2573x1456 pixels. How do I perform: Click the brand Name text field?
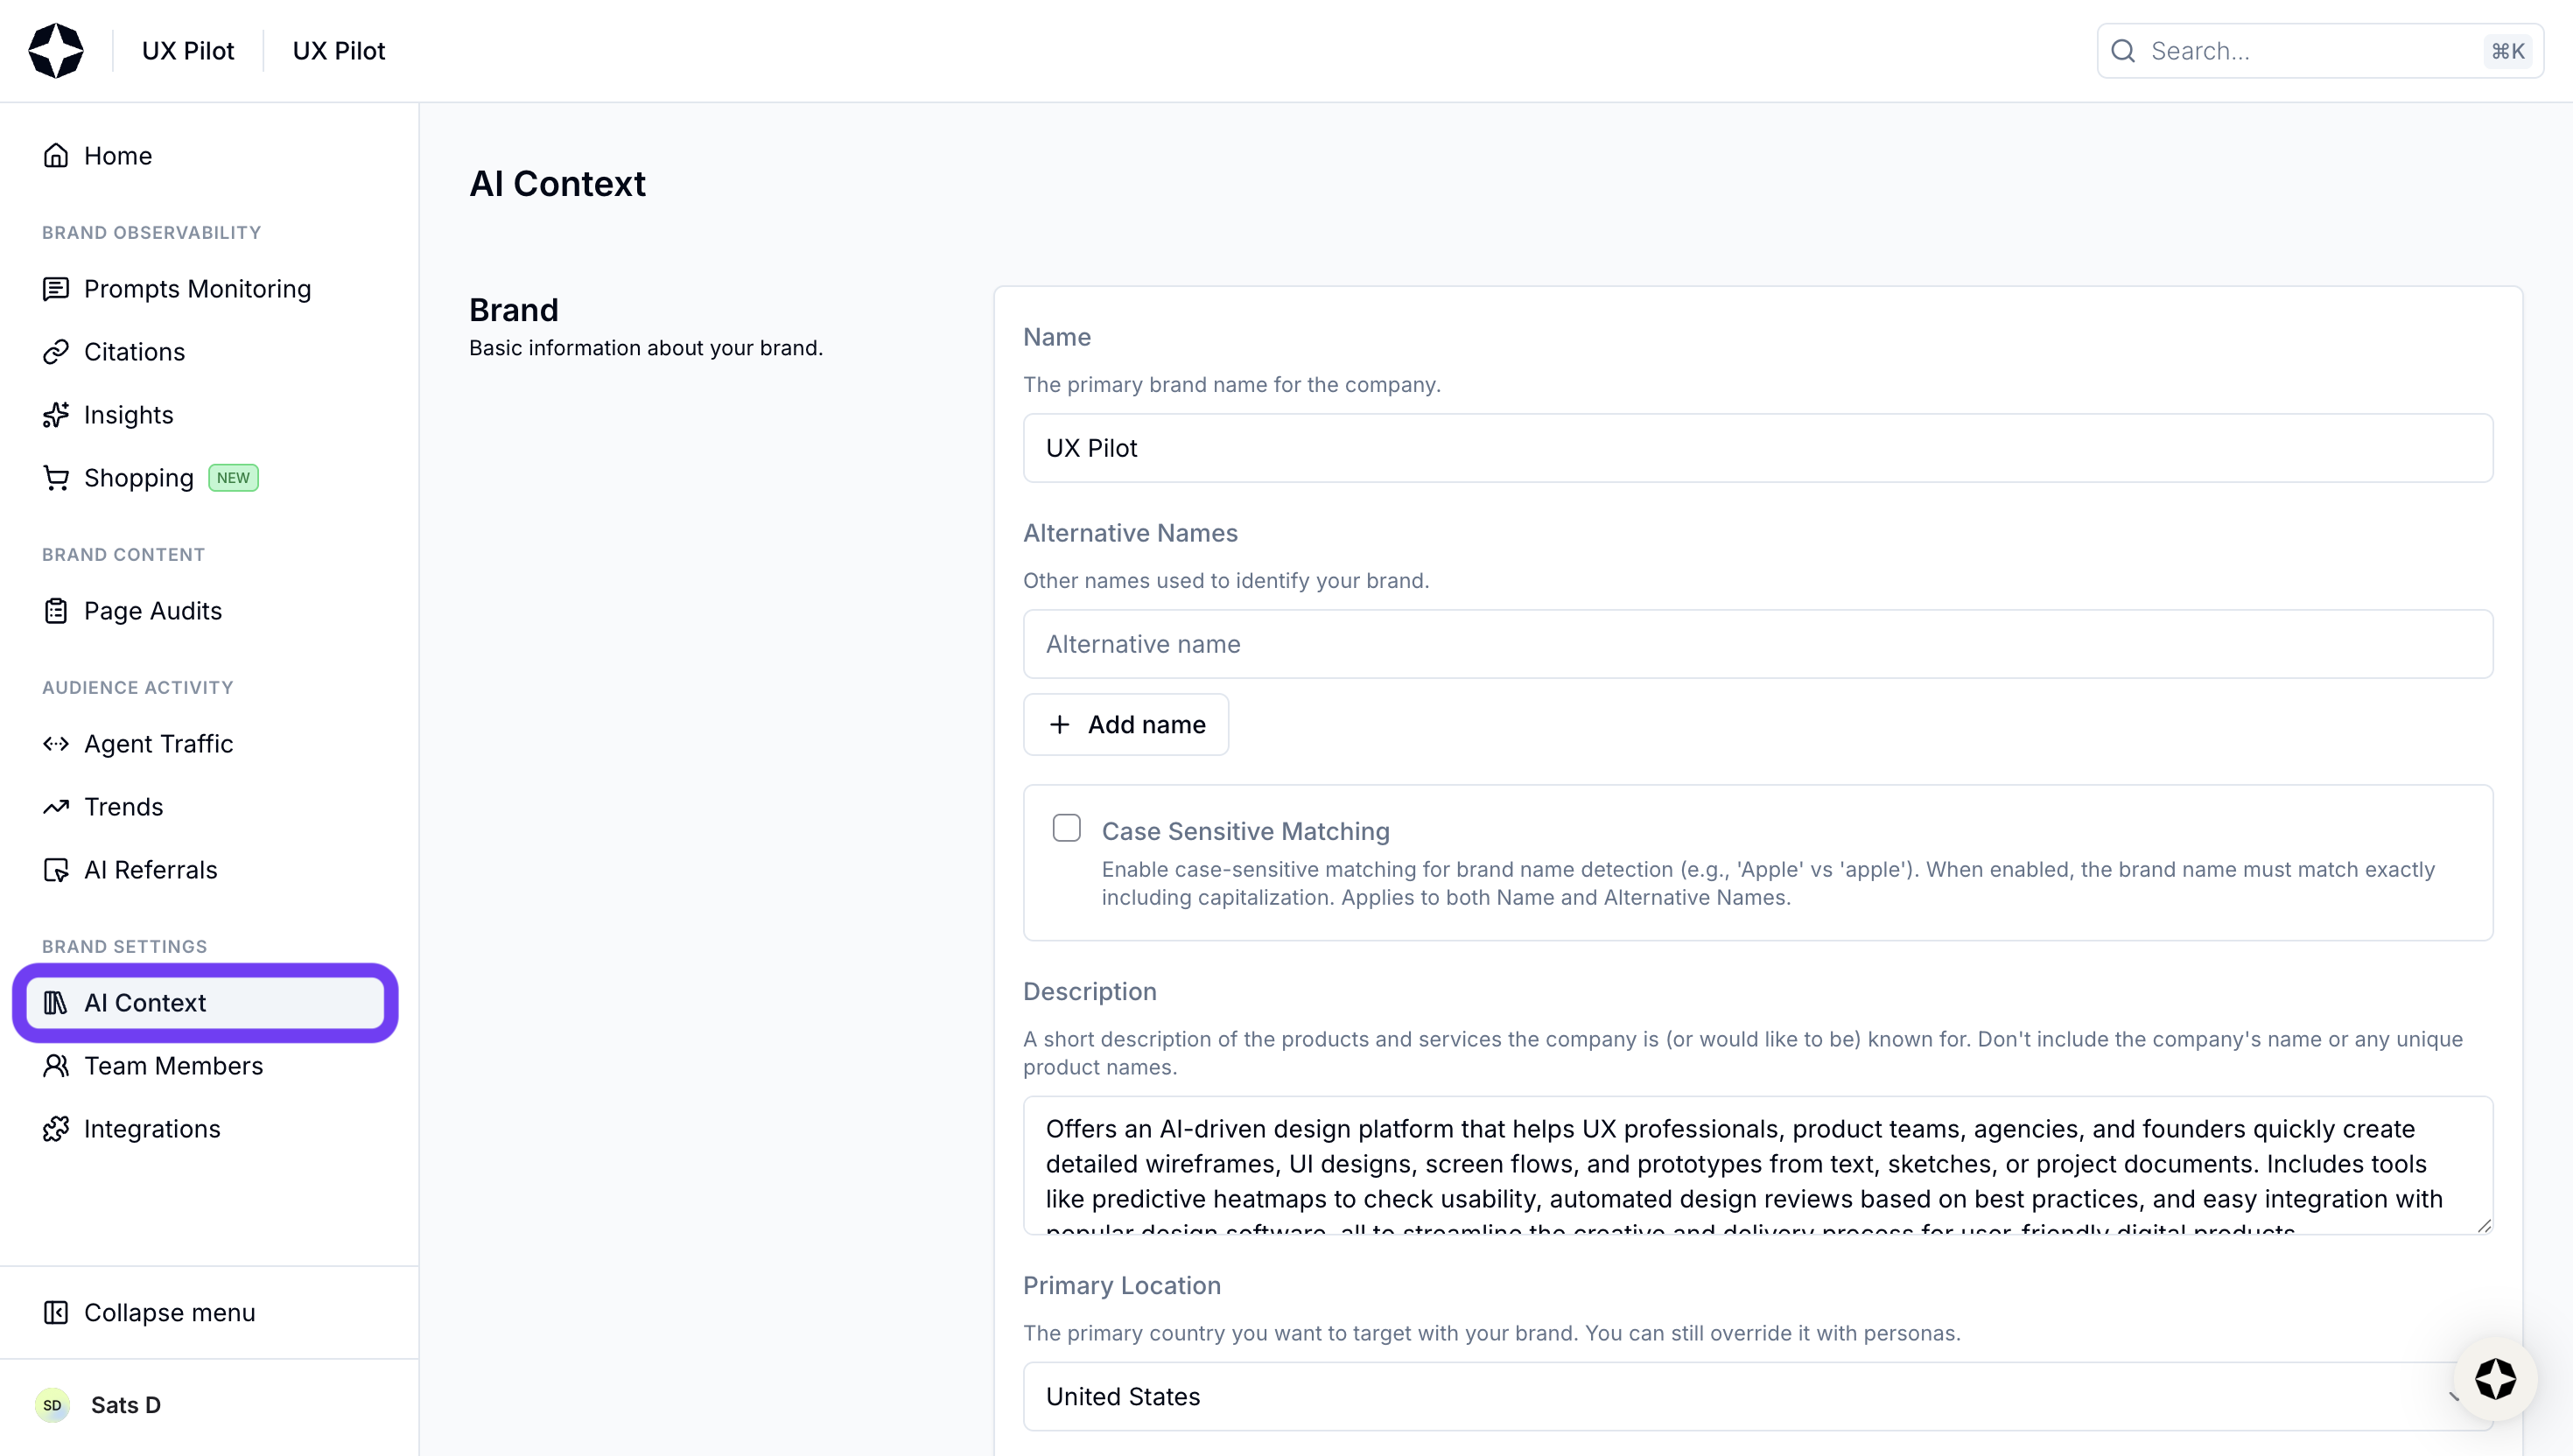point(1757,448)
